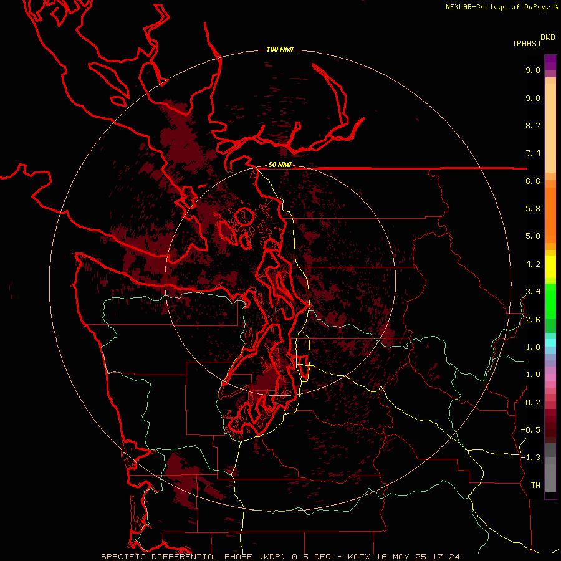Click the 17:24 timestamp
This screenshot has height=561, width=561.
446,557
